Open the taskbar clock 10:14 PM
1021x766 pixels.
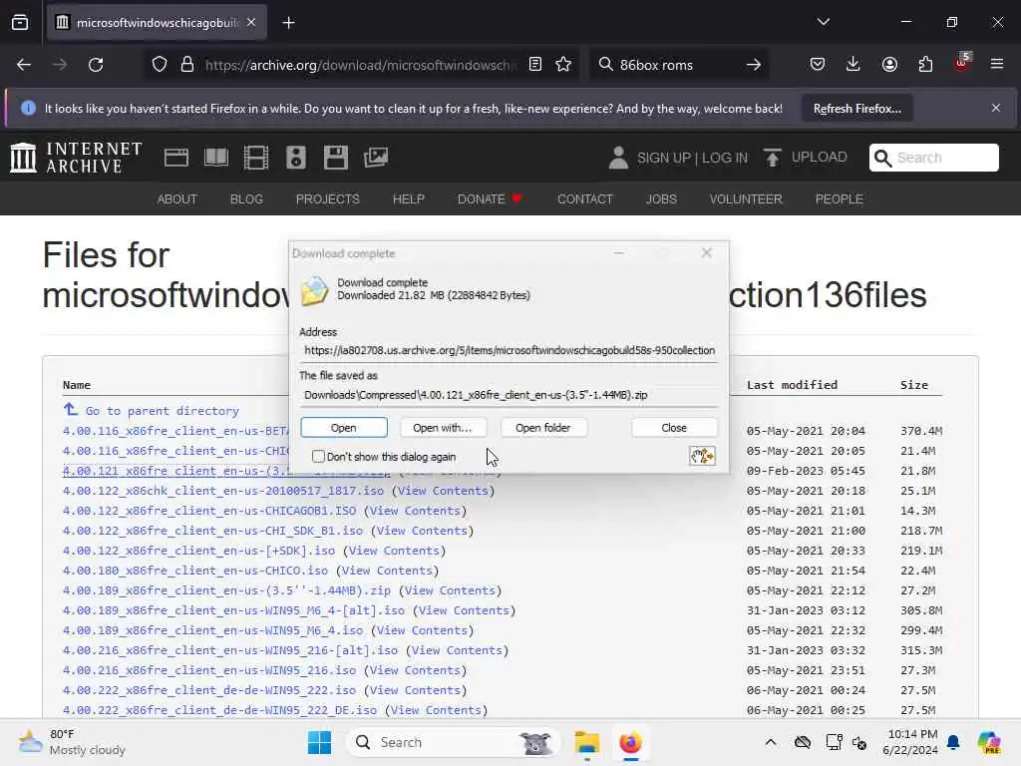[912, 742]
